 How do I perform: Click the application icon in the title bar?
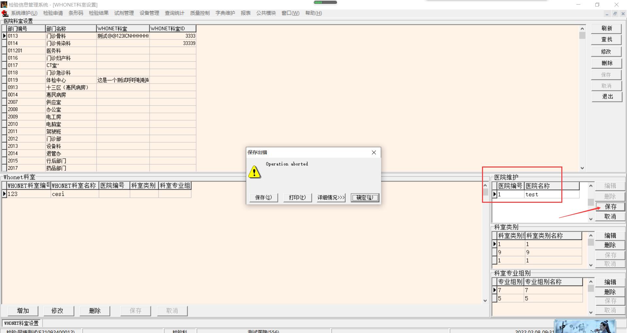(4, 5)
